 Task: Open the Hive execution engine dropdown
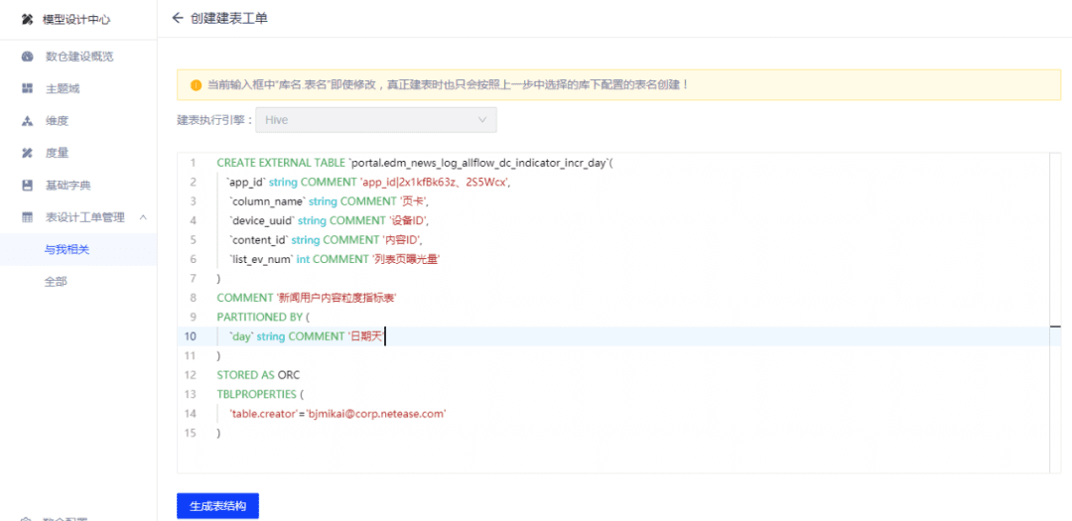pos(376,120)
